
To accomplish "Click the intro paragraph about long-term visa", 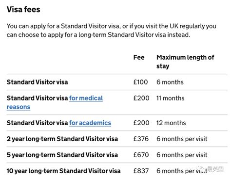I will [x=112, y=31].
